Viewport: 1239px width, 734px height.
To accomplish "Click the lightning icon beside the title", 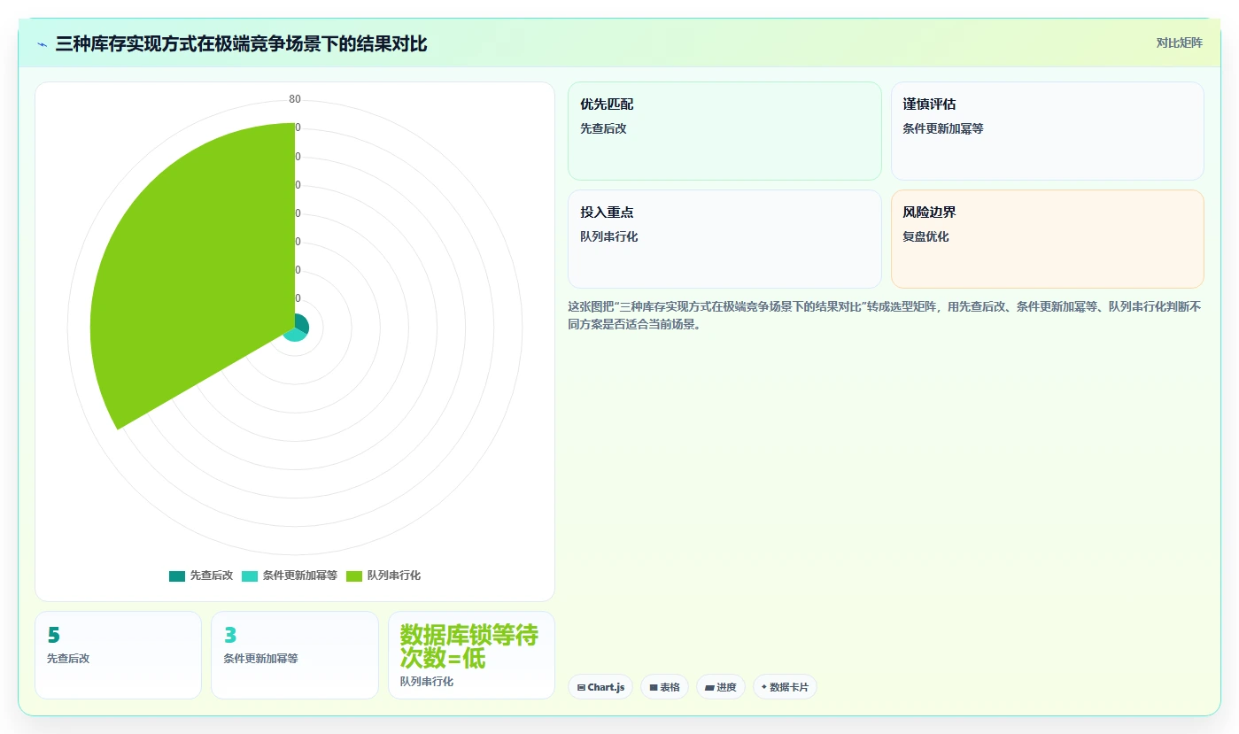I will click(42, 44).
